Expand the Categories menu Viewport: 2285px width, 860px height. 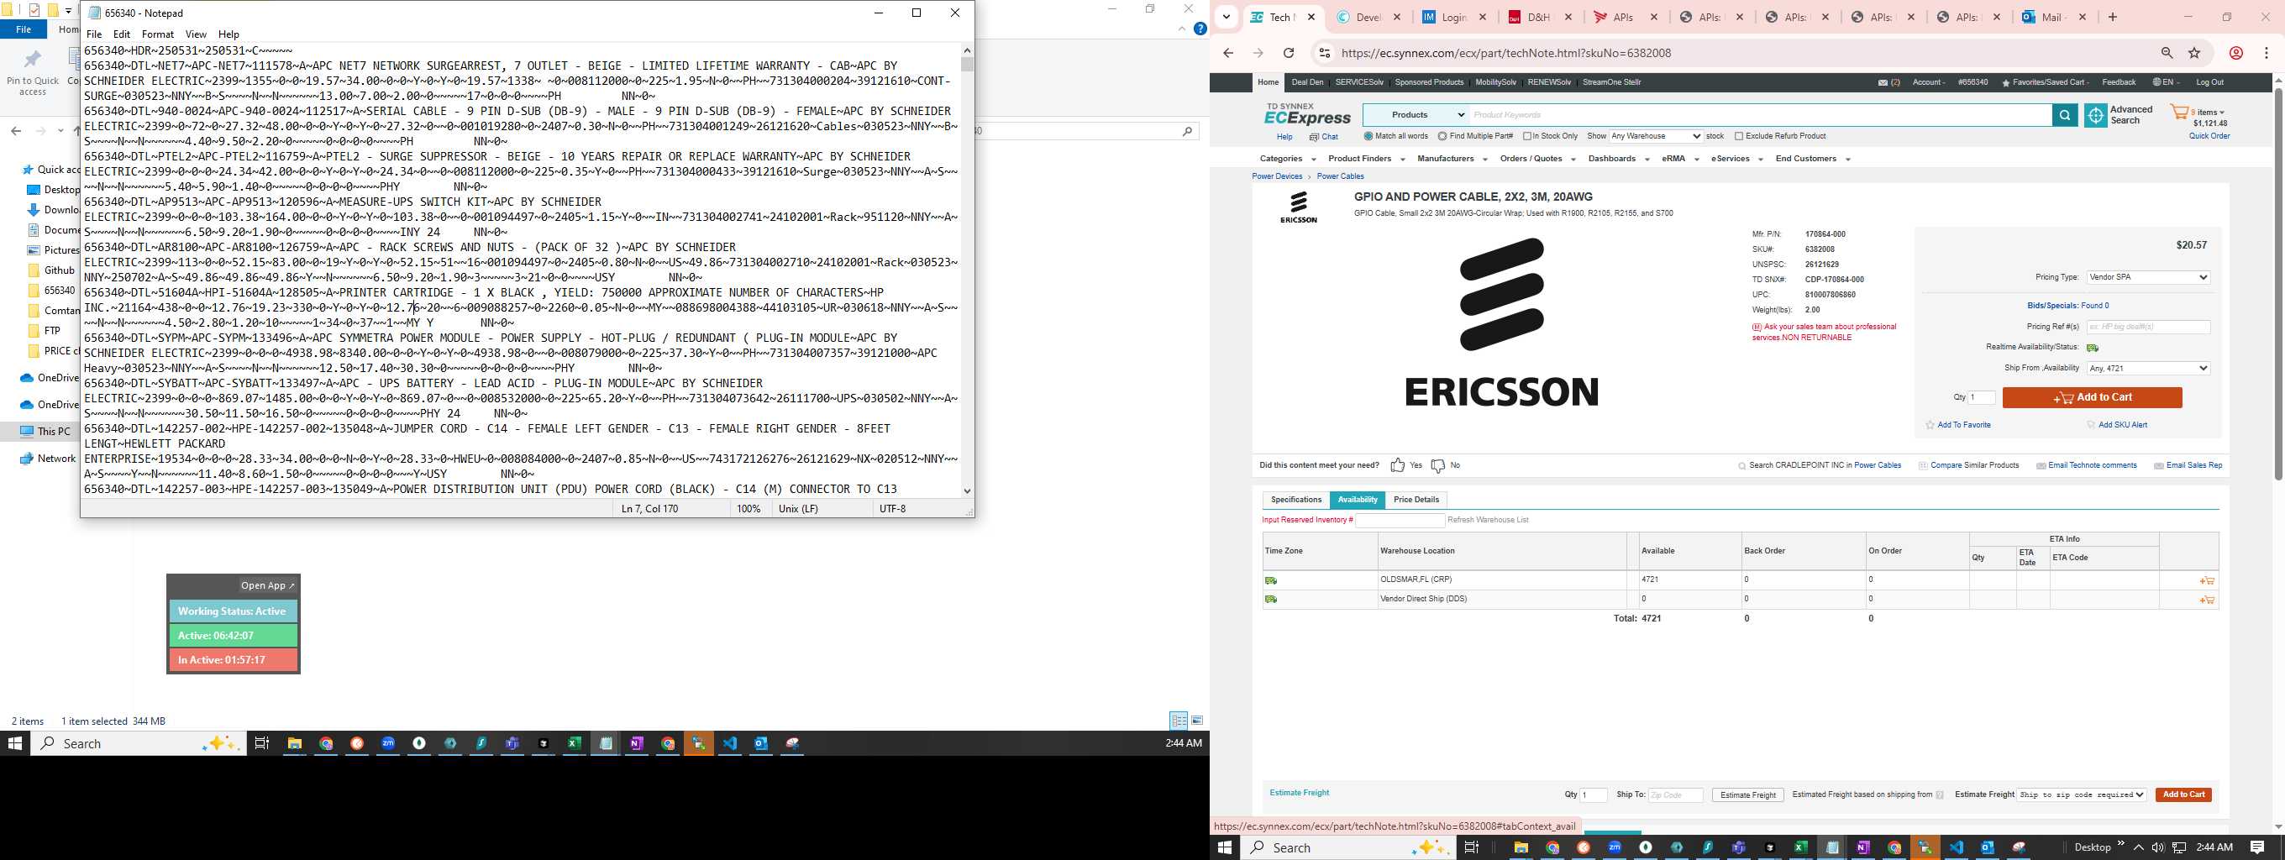[x=1287, y=159]
